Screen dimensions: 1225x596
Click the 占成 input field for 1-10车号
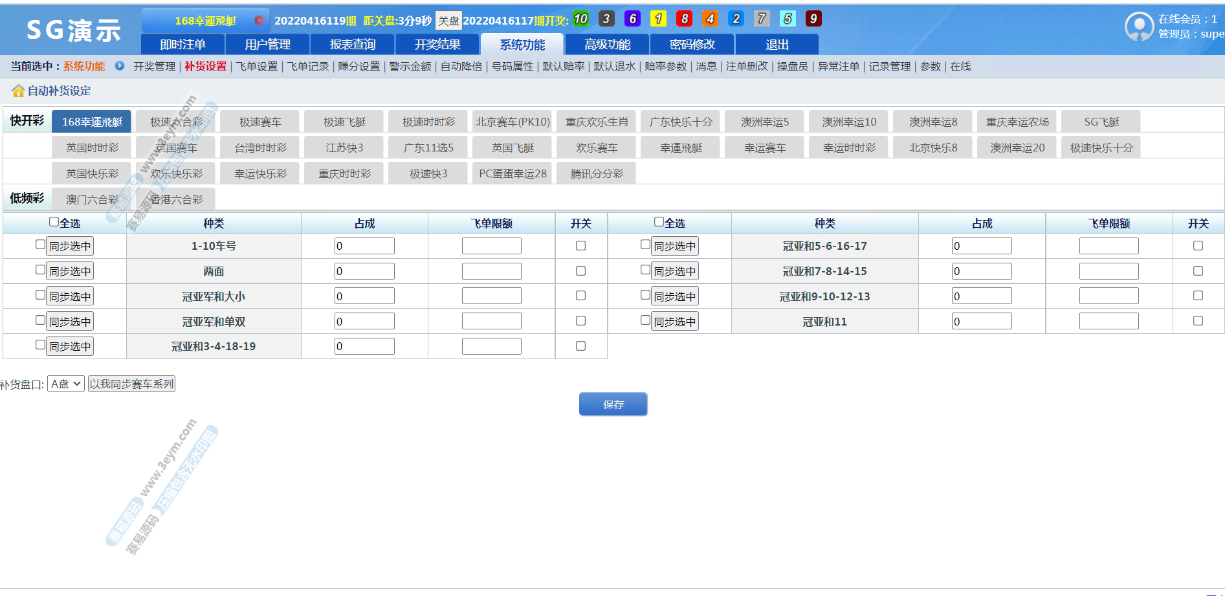coord(364,246)
